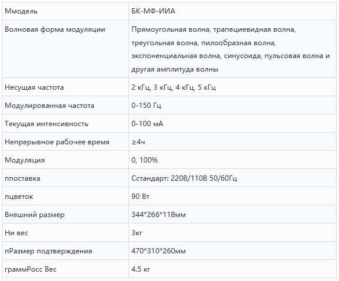The height and width of the screenshot is (281, 339).
Task: Click the Внешний размер label
Action: point(35,215)
